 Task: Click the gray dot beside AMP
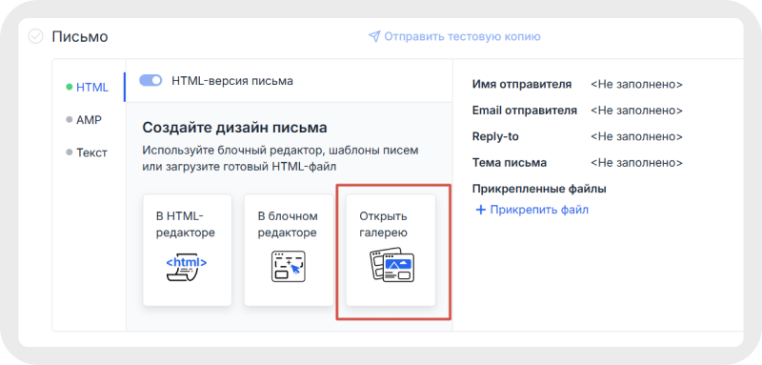click(69, 120)
